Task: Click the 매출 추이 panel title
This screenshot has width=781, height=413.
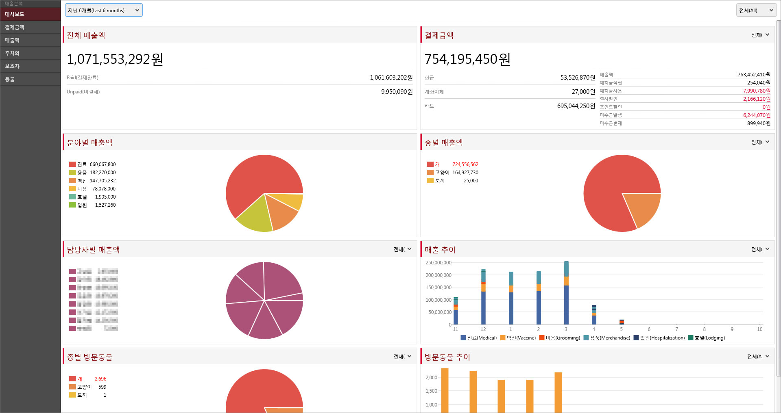Action: tap(440, 250)
